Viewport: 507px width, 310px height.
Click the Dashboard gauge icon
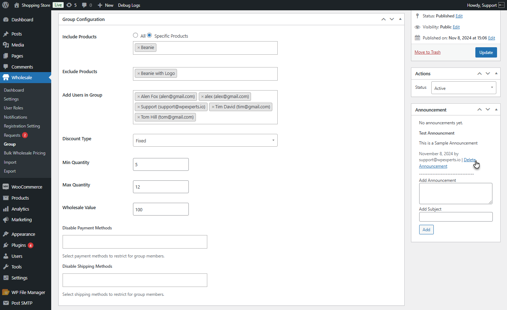[6, 20]
